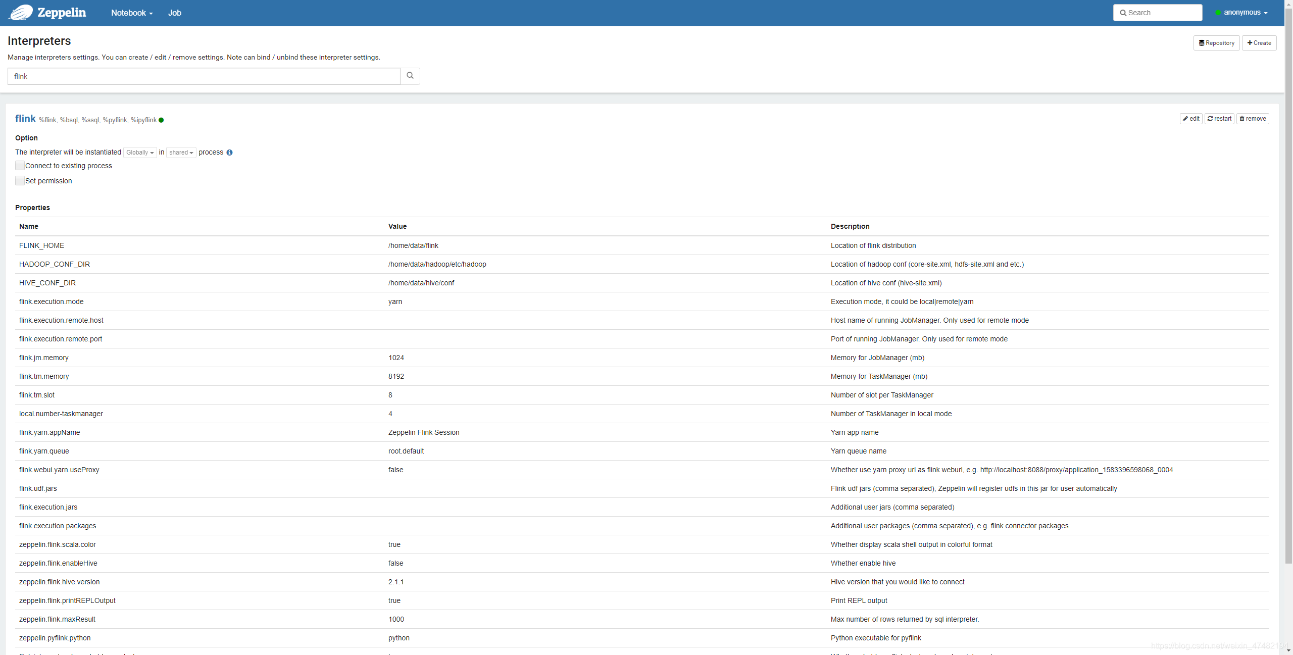Click description 'Location of flink distribution'
This screenshot has height=655, width=1293.
873,245
